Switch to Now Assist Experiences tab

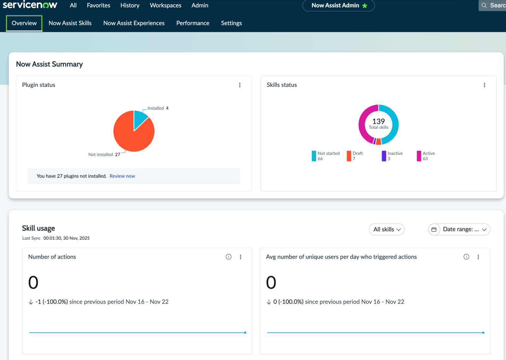(x=134, y=23)
